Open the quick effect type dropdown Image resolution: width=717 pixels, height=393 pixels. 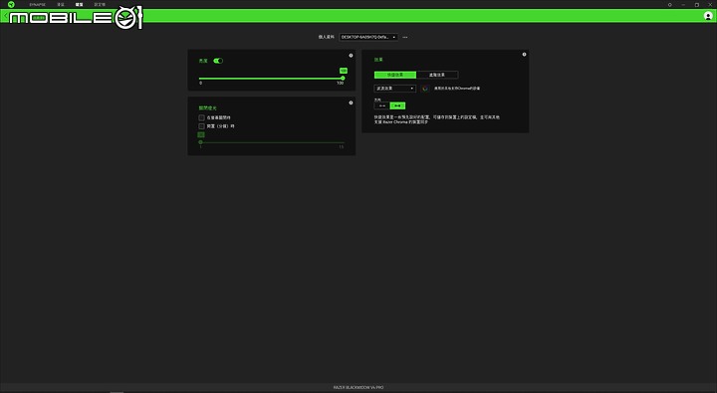[395, 89]
